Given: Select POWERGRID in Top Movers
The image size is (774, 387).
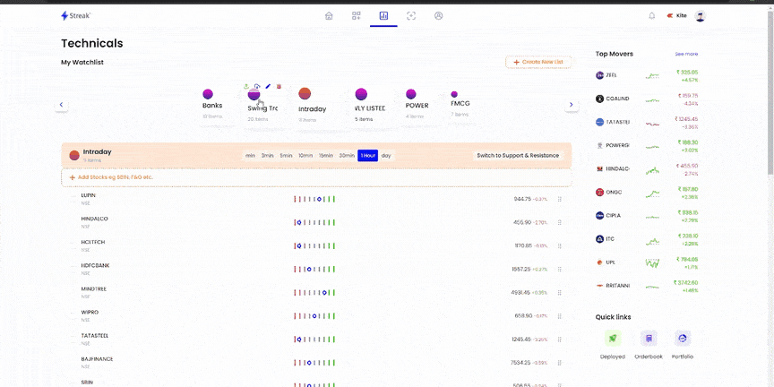Looking at the screenshot, I should pyautogui.click(x=647, y=146).
